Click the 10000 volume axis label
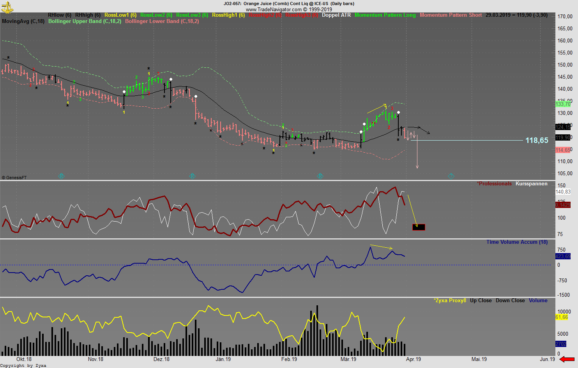 (564, 312)
